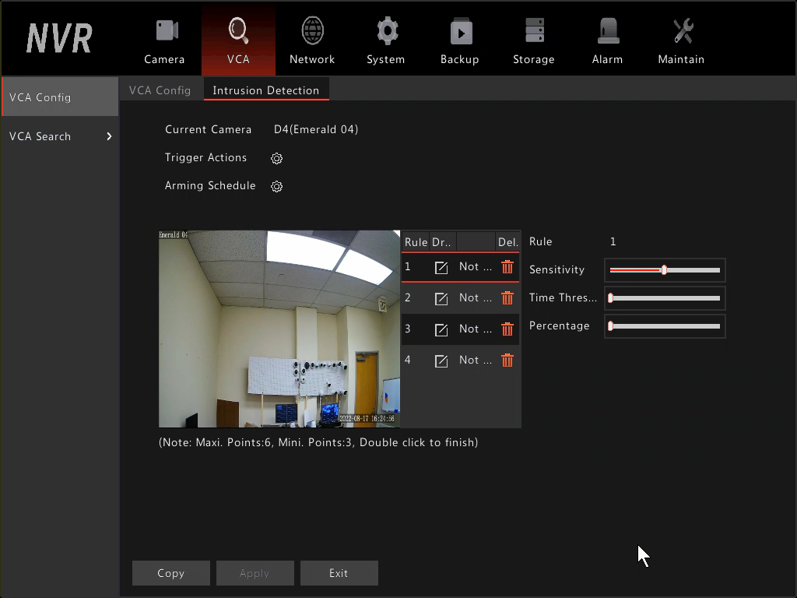The width and height of the screenshot is (797, 598).
Task: Click the Backup section icon
Action: point(459,39)
